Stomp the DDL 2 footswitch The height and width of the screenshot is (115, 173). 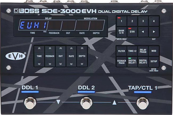(x=86, y=103)
